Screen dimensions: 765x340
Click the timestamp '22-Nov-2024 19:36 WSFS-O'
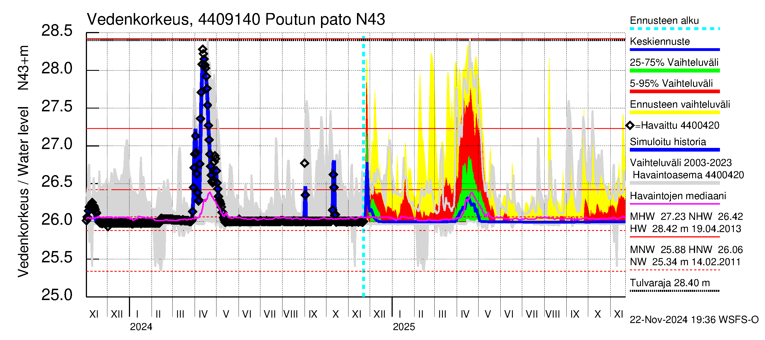(x=694, y=320)
